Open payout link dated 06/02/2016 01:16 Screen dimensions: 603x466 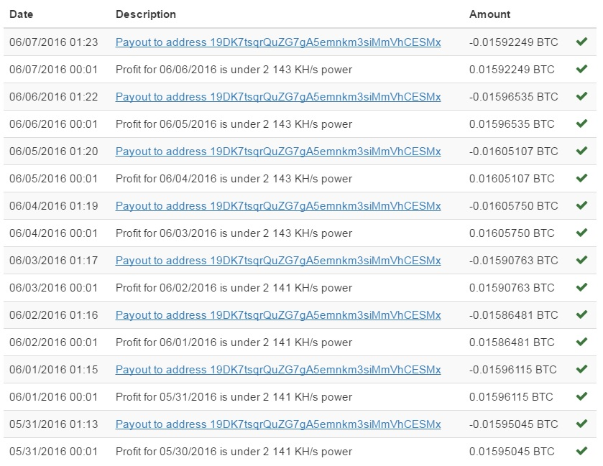[x=278, y=315]
